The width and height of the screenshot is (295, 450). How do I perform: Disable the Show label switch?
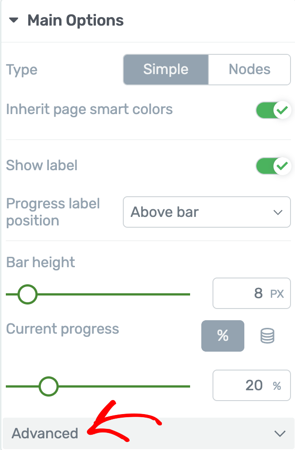pyautogui.click(x=273, y=166)
